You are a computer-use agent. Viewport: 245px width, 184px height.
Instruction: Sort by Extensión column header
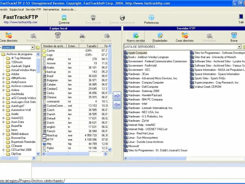tap(73, 46)
